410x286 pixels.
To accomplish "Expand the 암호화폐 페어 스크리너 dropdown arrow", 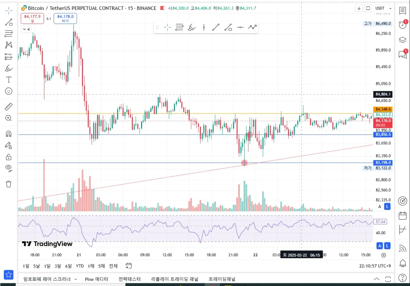I will tap(76, 279).
